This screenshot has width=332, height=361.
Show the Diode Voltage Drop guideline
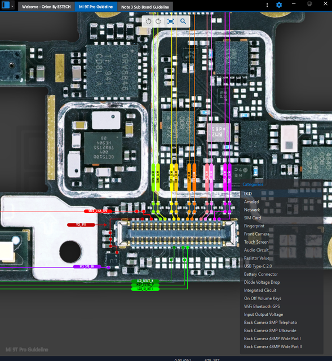pos(282,282)
